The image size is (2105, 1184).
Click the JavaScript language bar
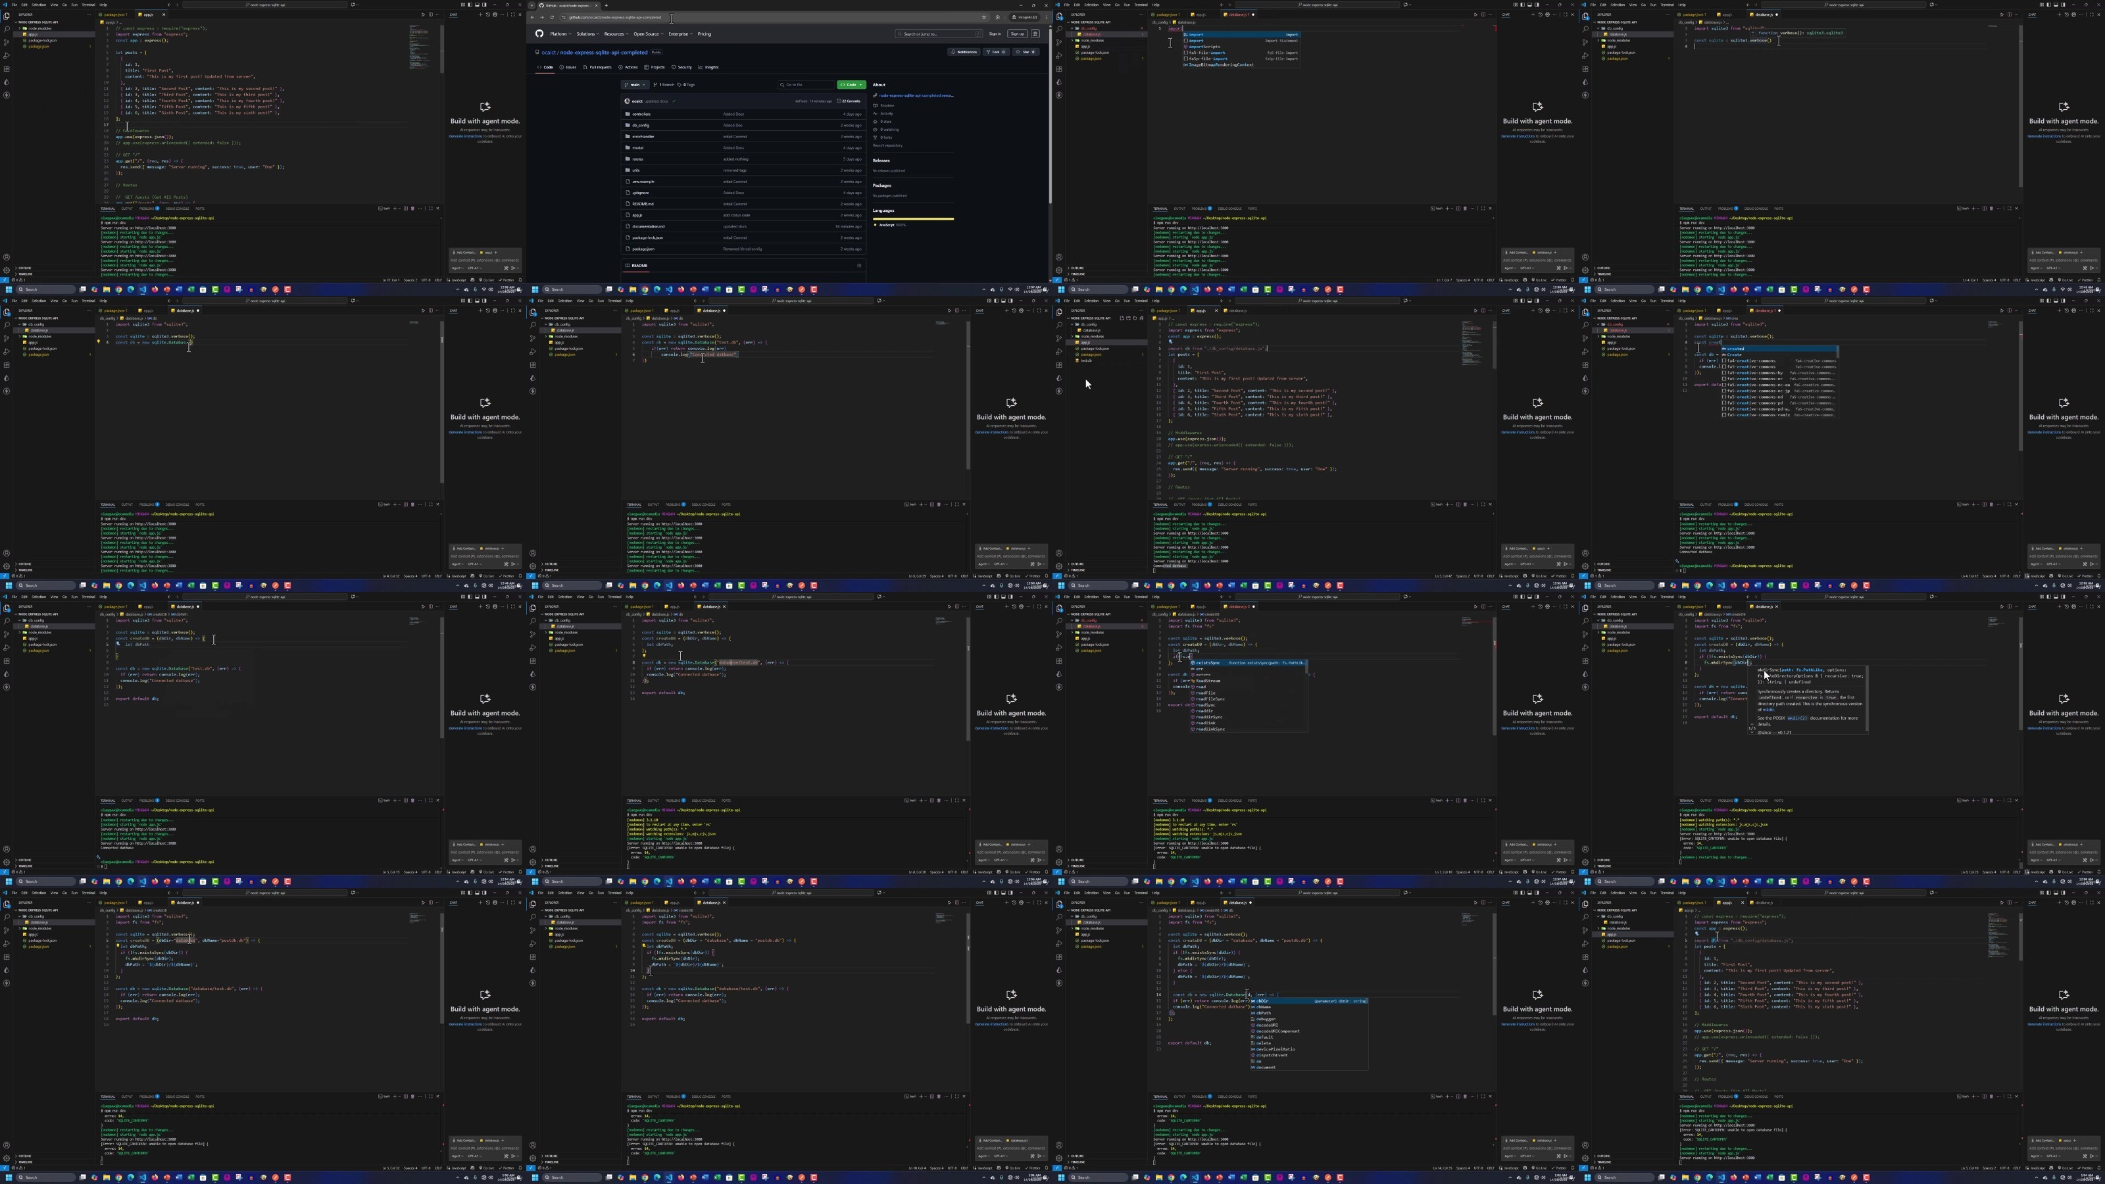(x=914, y=219)
